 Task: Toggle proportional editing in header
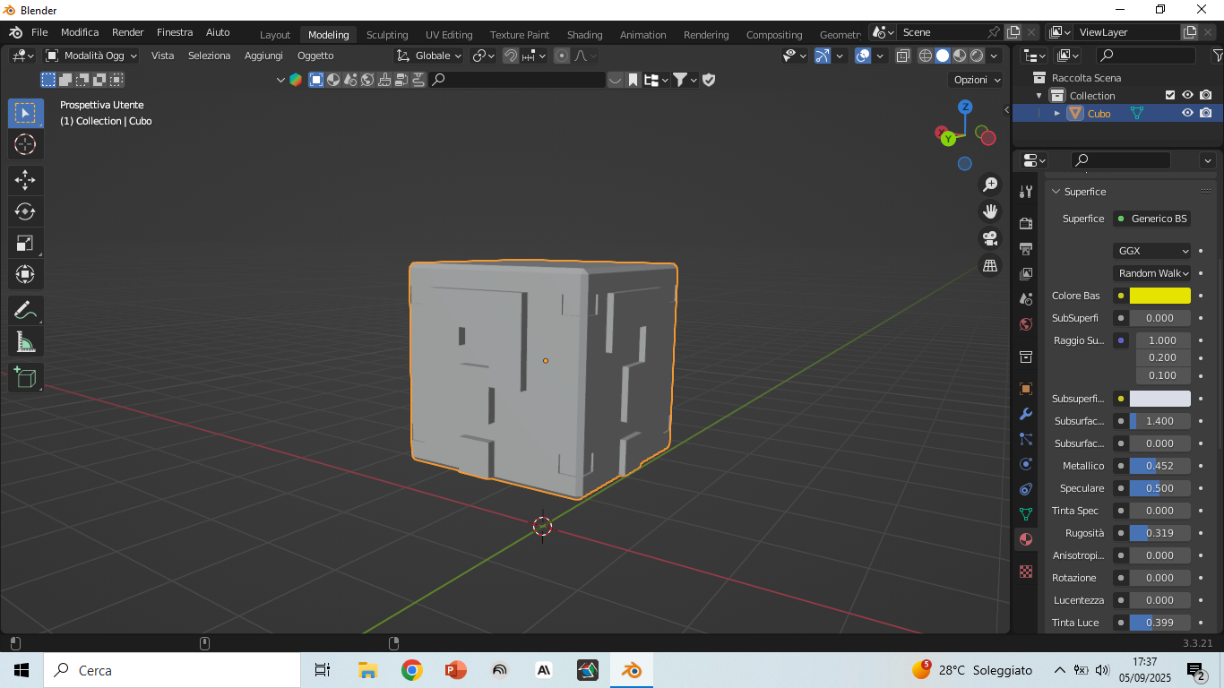[x=562, y=56]
